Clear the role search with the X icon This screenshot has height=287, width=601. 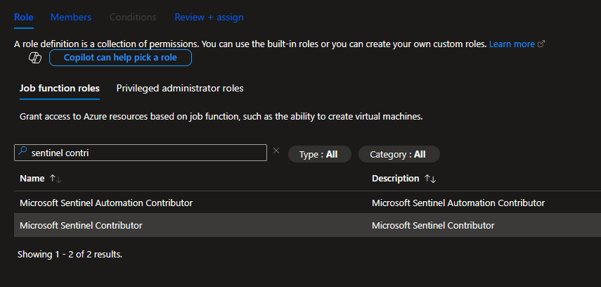[276, 151]
